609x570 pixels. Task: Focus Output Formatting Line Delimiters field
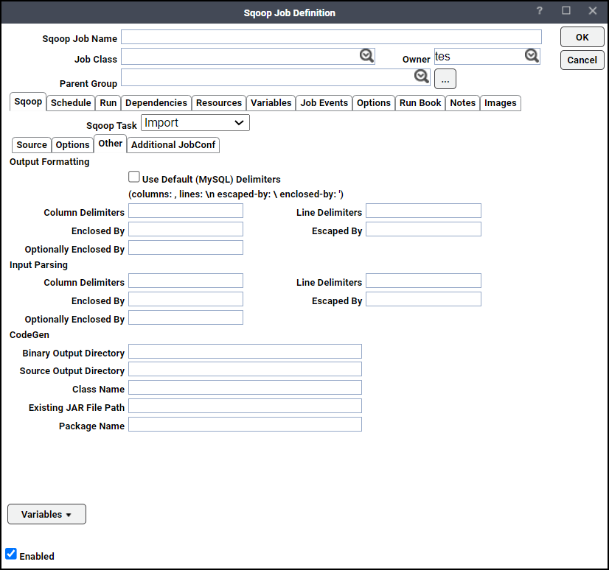[423, 211]
